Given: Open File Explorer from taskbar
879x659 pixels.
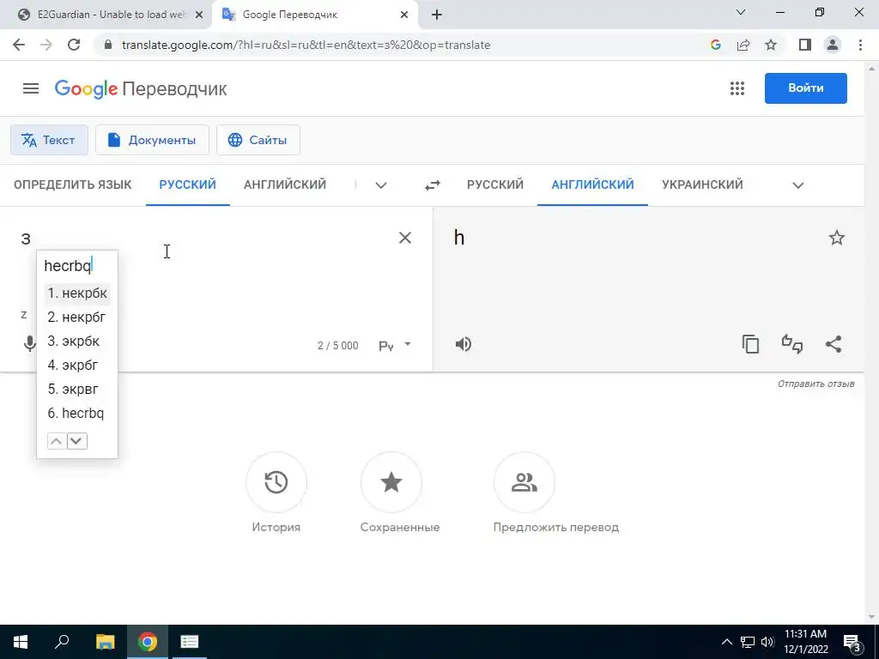Looking at the screenshot, I should click(x=105, y=642).
